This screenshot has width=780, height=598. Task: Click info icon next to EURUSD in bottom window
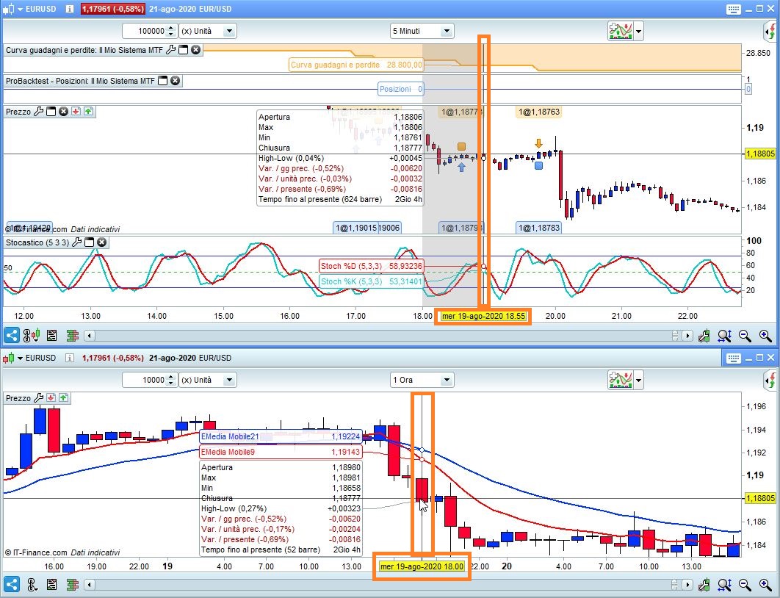click(x=69, y=358)
